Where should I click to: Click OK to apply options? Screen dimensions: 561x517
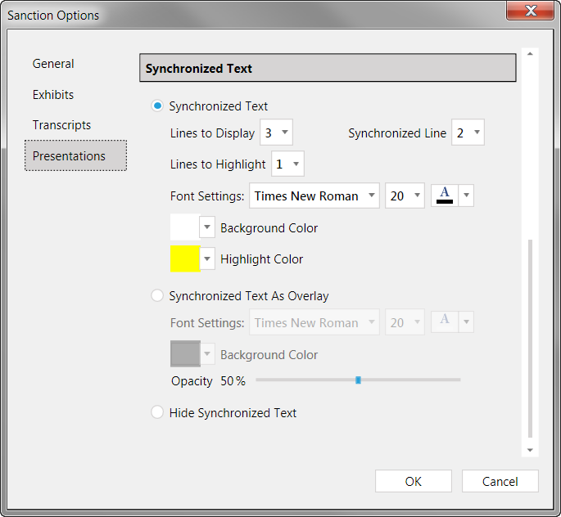click(414, 481)
